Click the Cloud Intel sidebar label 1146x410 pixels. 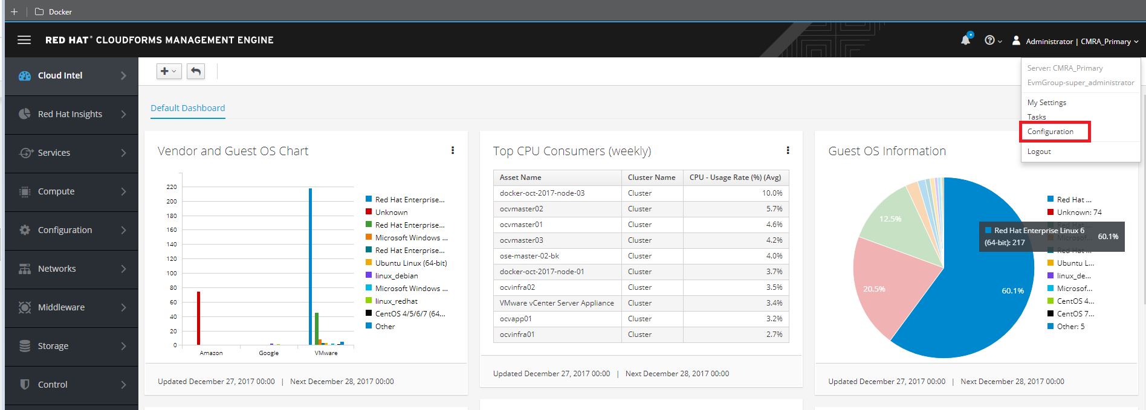pyautogui.click(x=60, y=75)
